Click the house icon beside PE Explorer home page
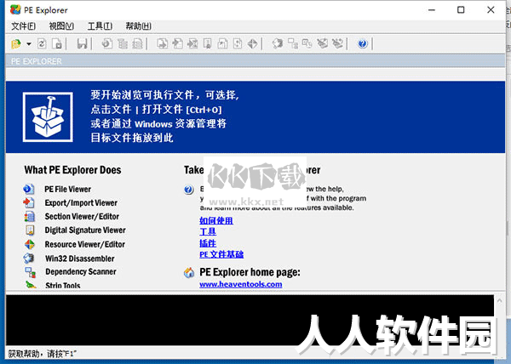Screen dimensions: 511x364 (x=189, y=273)
